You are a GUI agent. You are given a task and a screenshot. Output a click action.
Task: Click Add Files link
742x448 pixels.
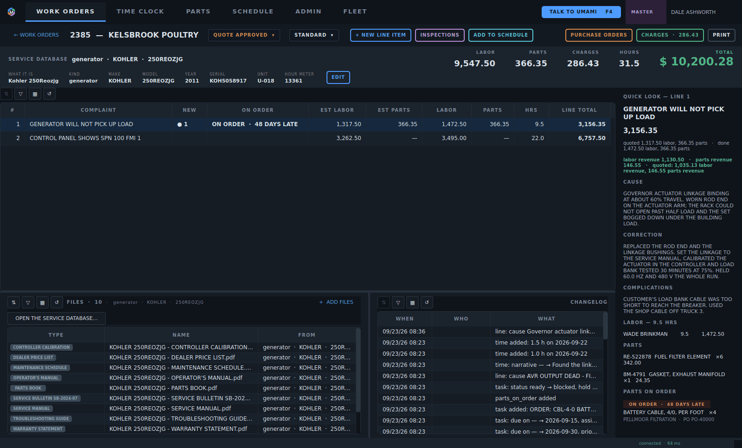[x=336, y=302]
